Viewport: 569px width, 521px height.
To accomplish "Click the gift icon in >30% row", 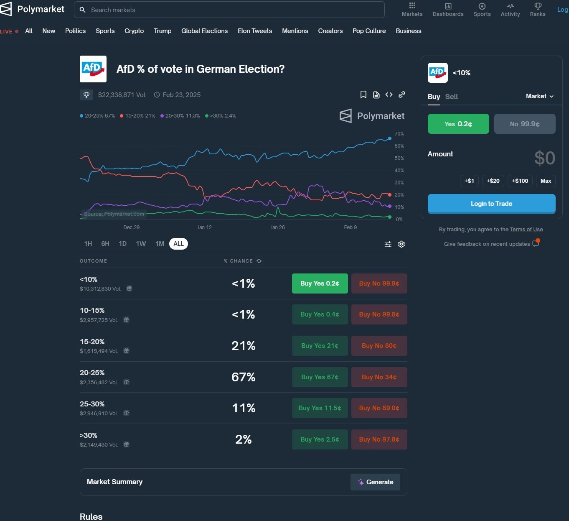I will tap(127, 444).
